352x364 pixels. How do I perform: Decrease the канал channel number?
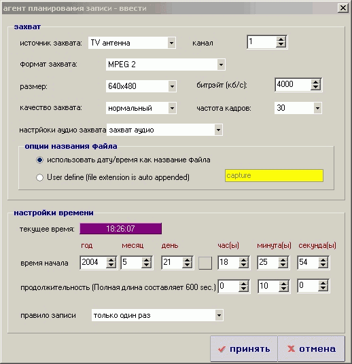(x=281, y=45)
